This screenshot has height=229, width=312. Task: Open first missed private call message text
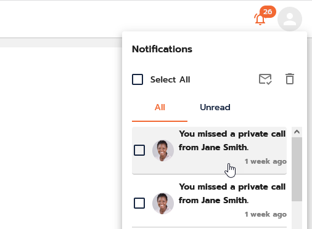[232, 140]
